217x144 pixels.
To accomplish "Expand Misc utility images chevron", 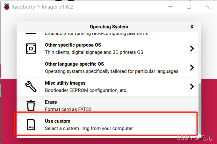I will pos(192,87).
